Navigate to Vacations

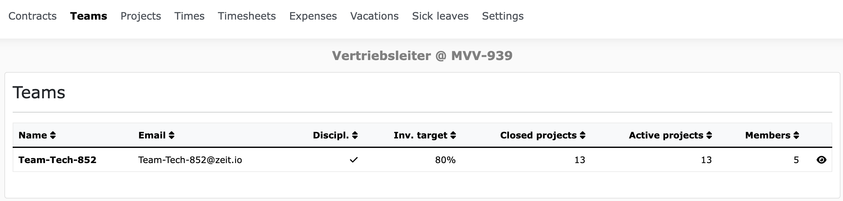(x=374, y=16)
